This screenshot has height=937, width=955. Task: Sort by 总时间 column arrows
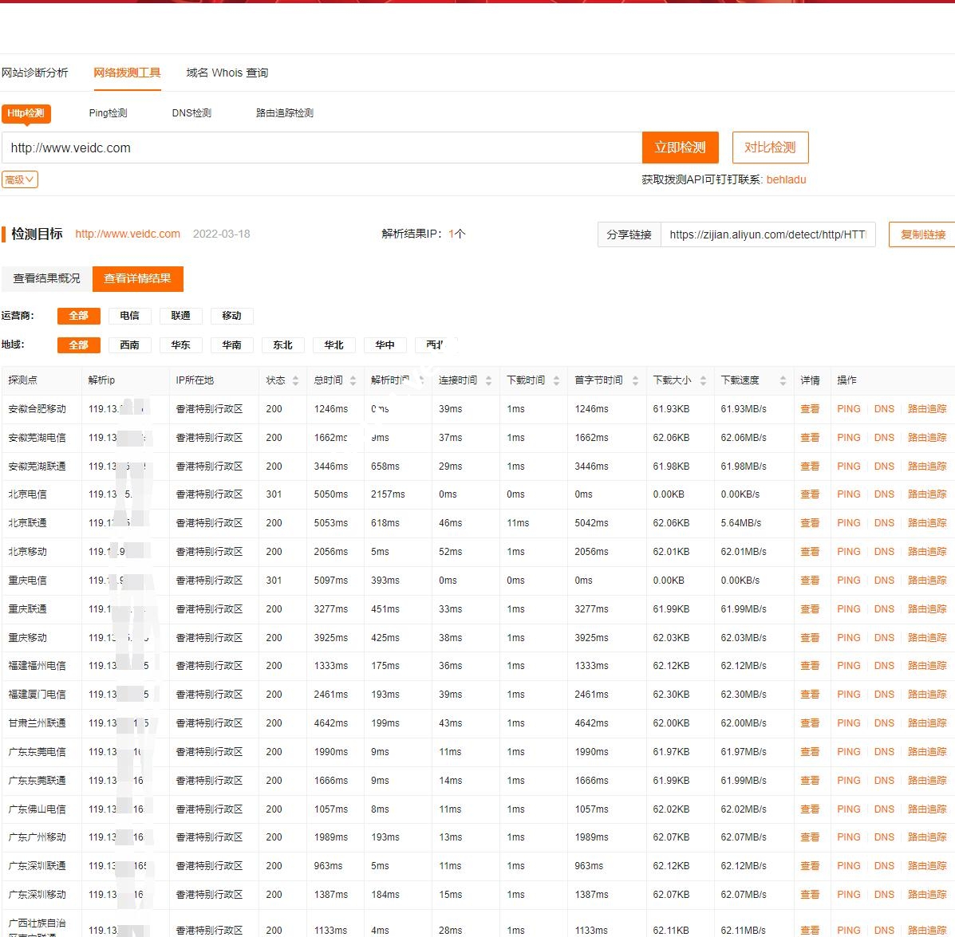coord(353,381)
